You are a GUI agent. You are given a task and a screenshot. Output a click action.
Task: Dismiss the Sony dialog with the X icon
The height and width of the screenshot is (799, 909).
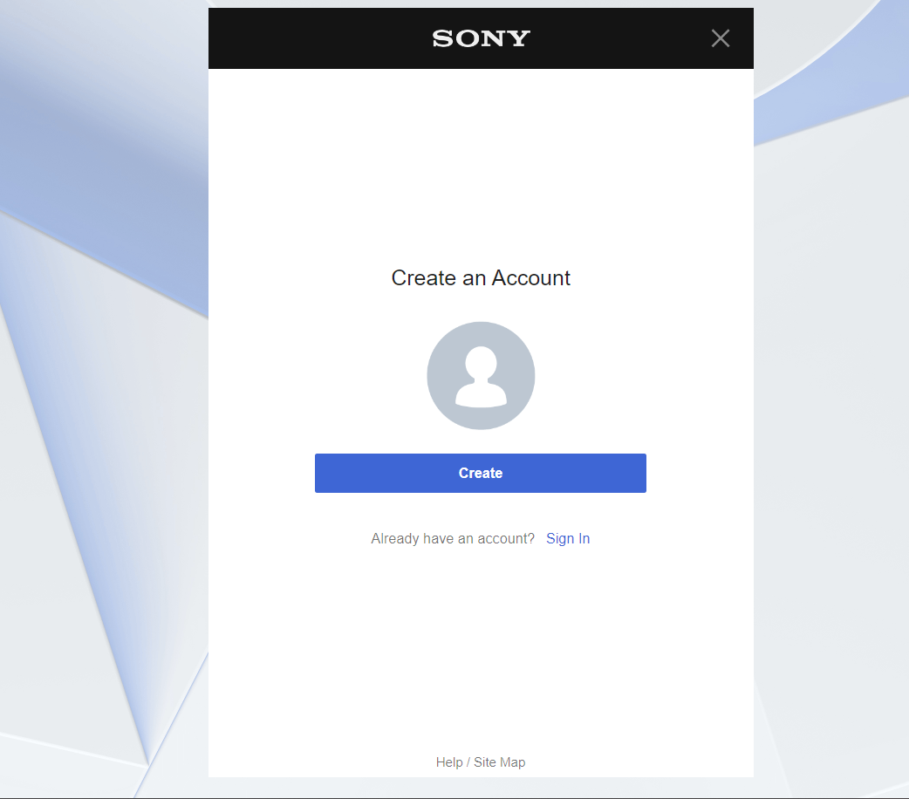tap(720, 38)
